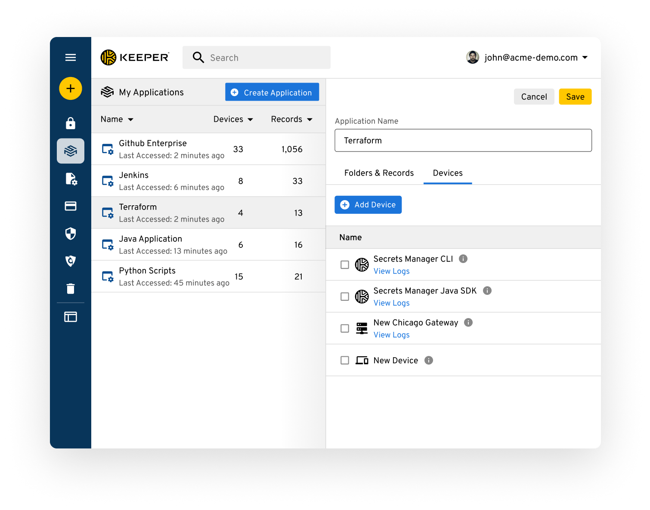
Task: Select the Github Enterprise application name
Action: tap(153, 143)
